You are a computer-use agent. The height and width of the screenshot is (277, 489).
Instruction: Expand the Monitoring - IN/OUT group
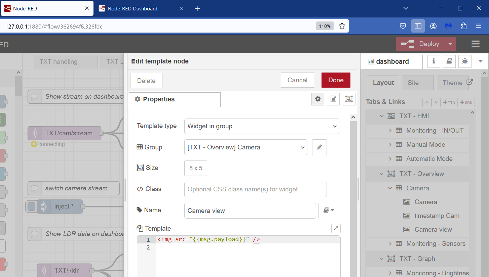click(390, 130)
